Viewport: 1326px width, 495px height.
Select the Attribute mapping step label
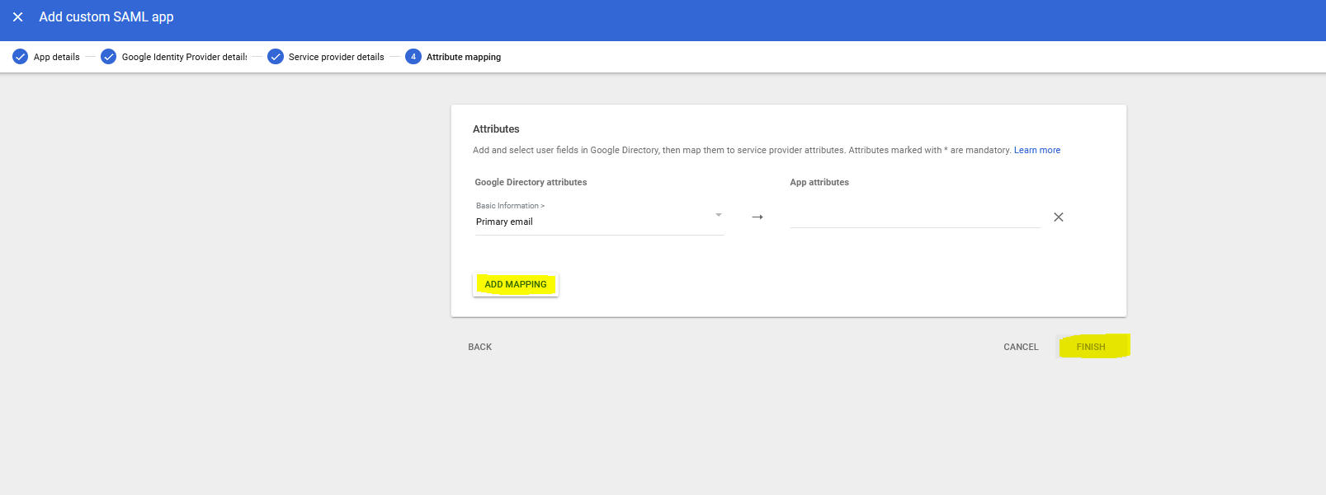[463, 58]
